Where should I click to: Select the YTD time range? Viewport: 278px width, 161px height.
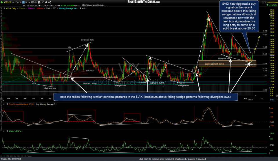pos(8,156)
